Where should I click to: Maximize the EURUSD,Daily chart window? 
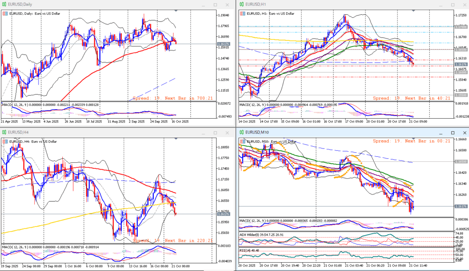pyautogui.click(x=215, y=5)
